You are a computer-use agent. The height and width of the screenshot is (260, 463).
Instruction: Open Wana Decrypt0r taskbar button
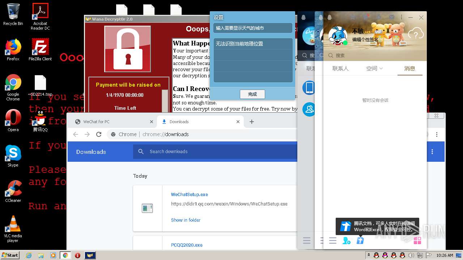90,255
